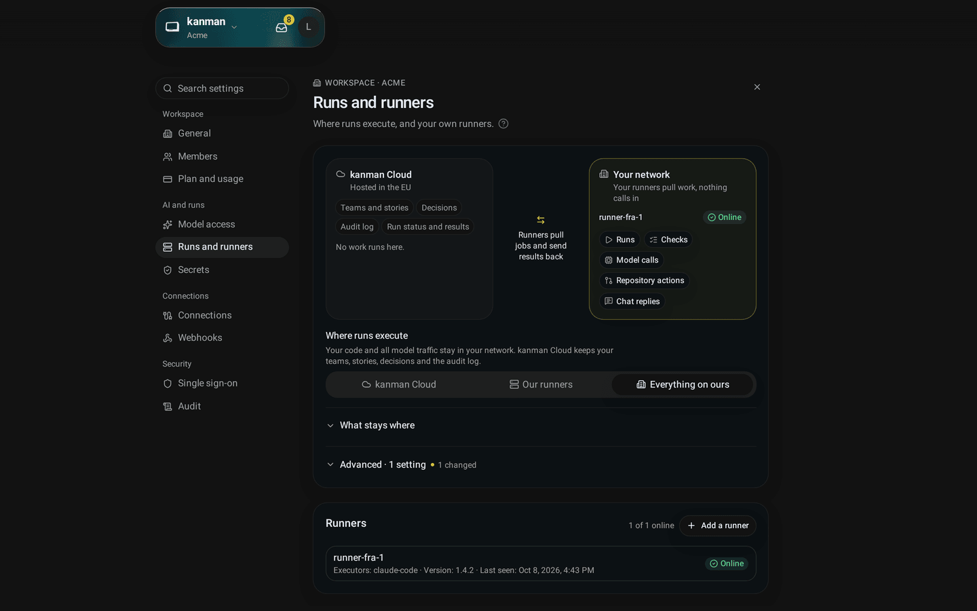Image resolution: width=977 pixels, height=611 pixels.
Task: Go to Webhooks settings
Action: pos(222,337)
